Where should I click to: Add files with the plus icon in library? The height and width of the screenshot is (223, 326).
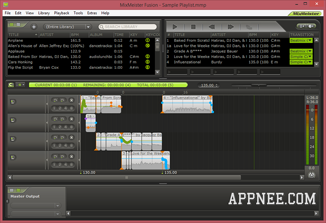(34, 26)
